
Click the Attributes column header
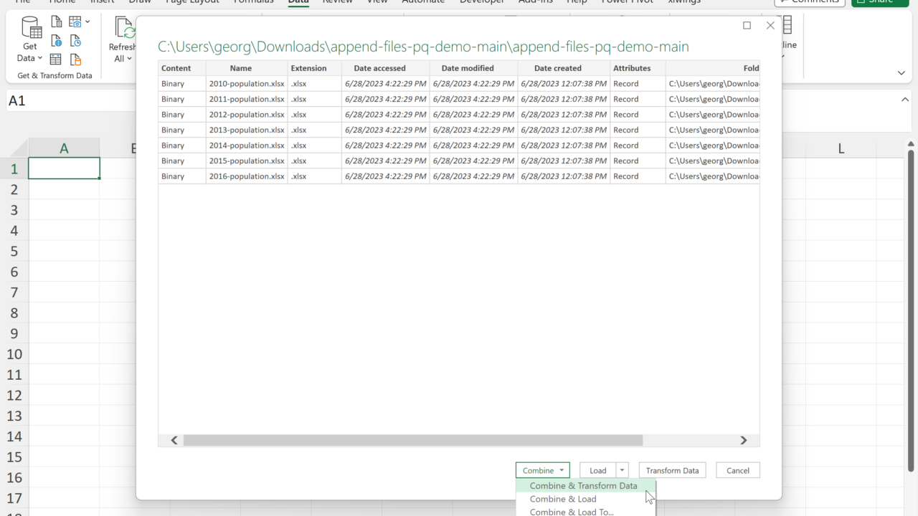coord(638,68)
